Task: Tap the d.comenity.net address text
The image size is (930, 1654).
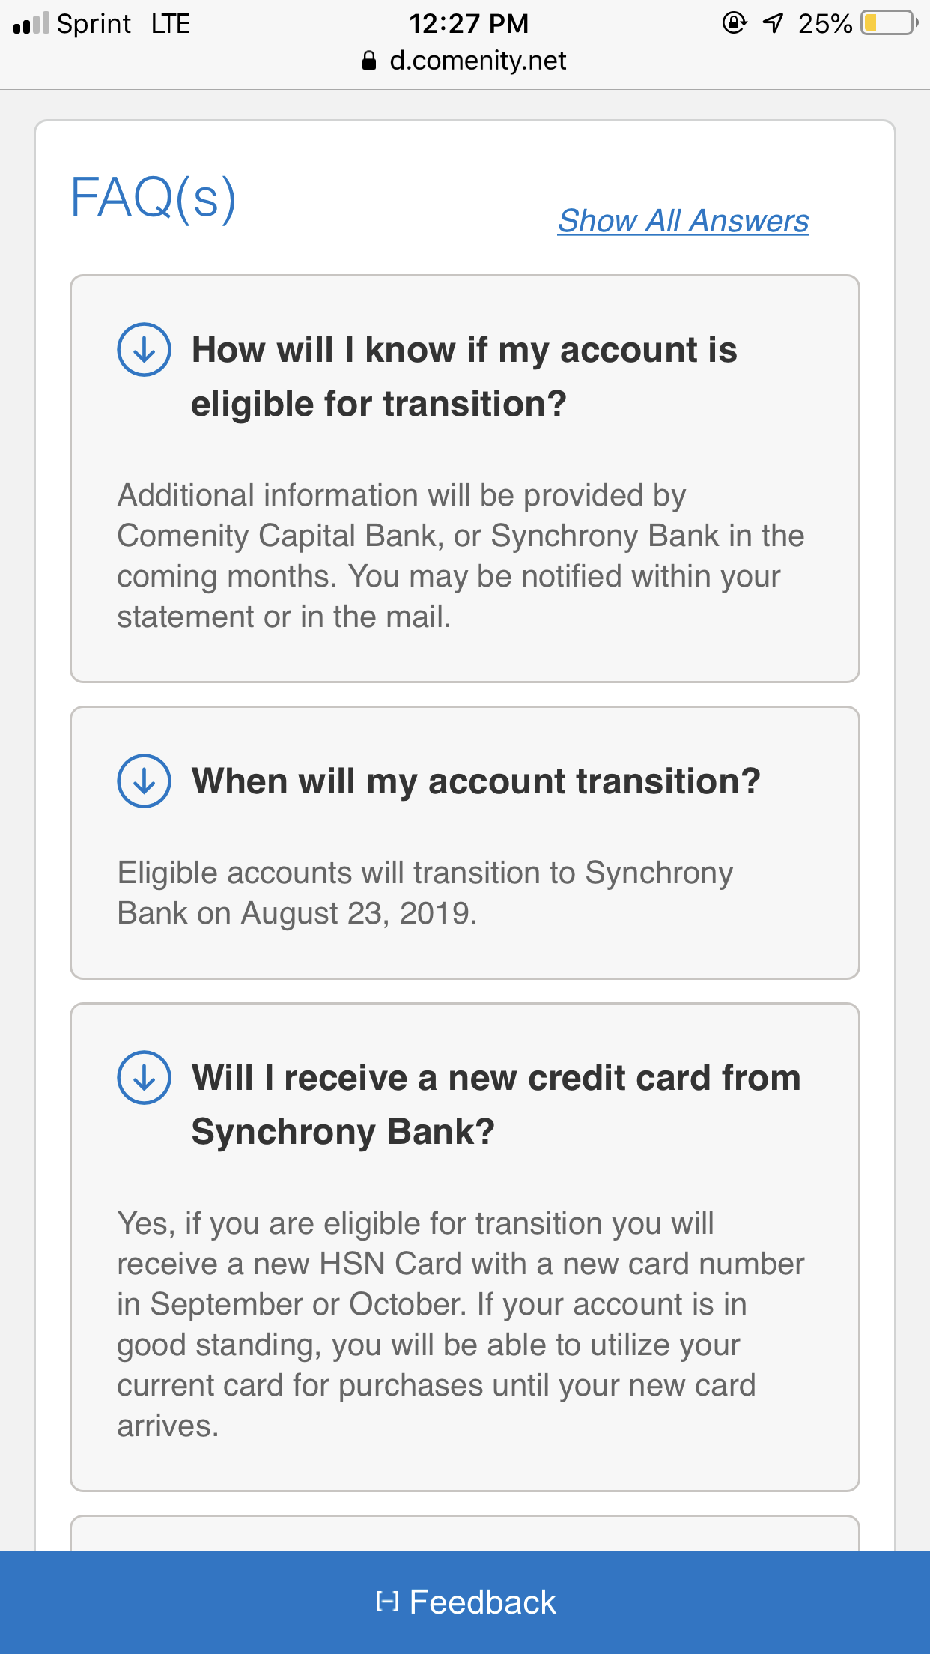Action: point(478,61)
